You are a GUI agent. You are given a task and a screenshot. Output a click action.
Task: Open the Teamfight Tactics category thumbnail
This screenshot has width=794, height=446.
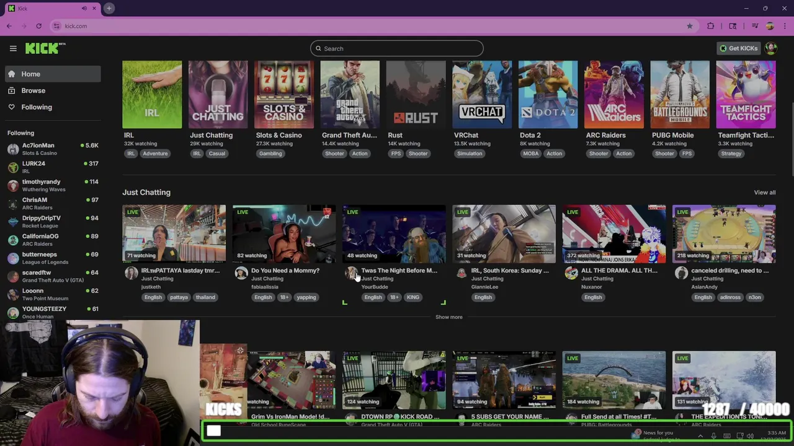746,94
